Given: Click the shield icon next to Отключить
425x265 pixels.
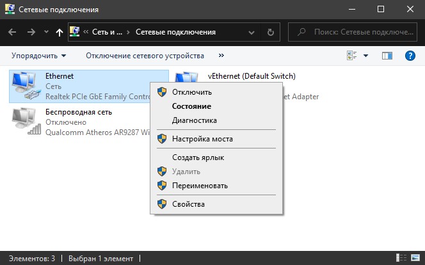Looking at the screenshot, I should [162, 92].
